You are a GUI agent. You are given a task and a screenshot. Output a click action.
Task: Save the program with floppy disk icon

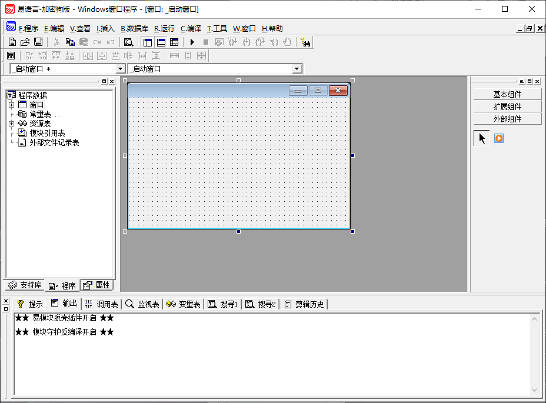38,42
